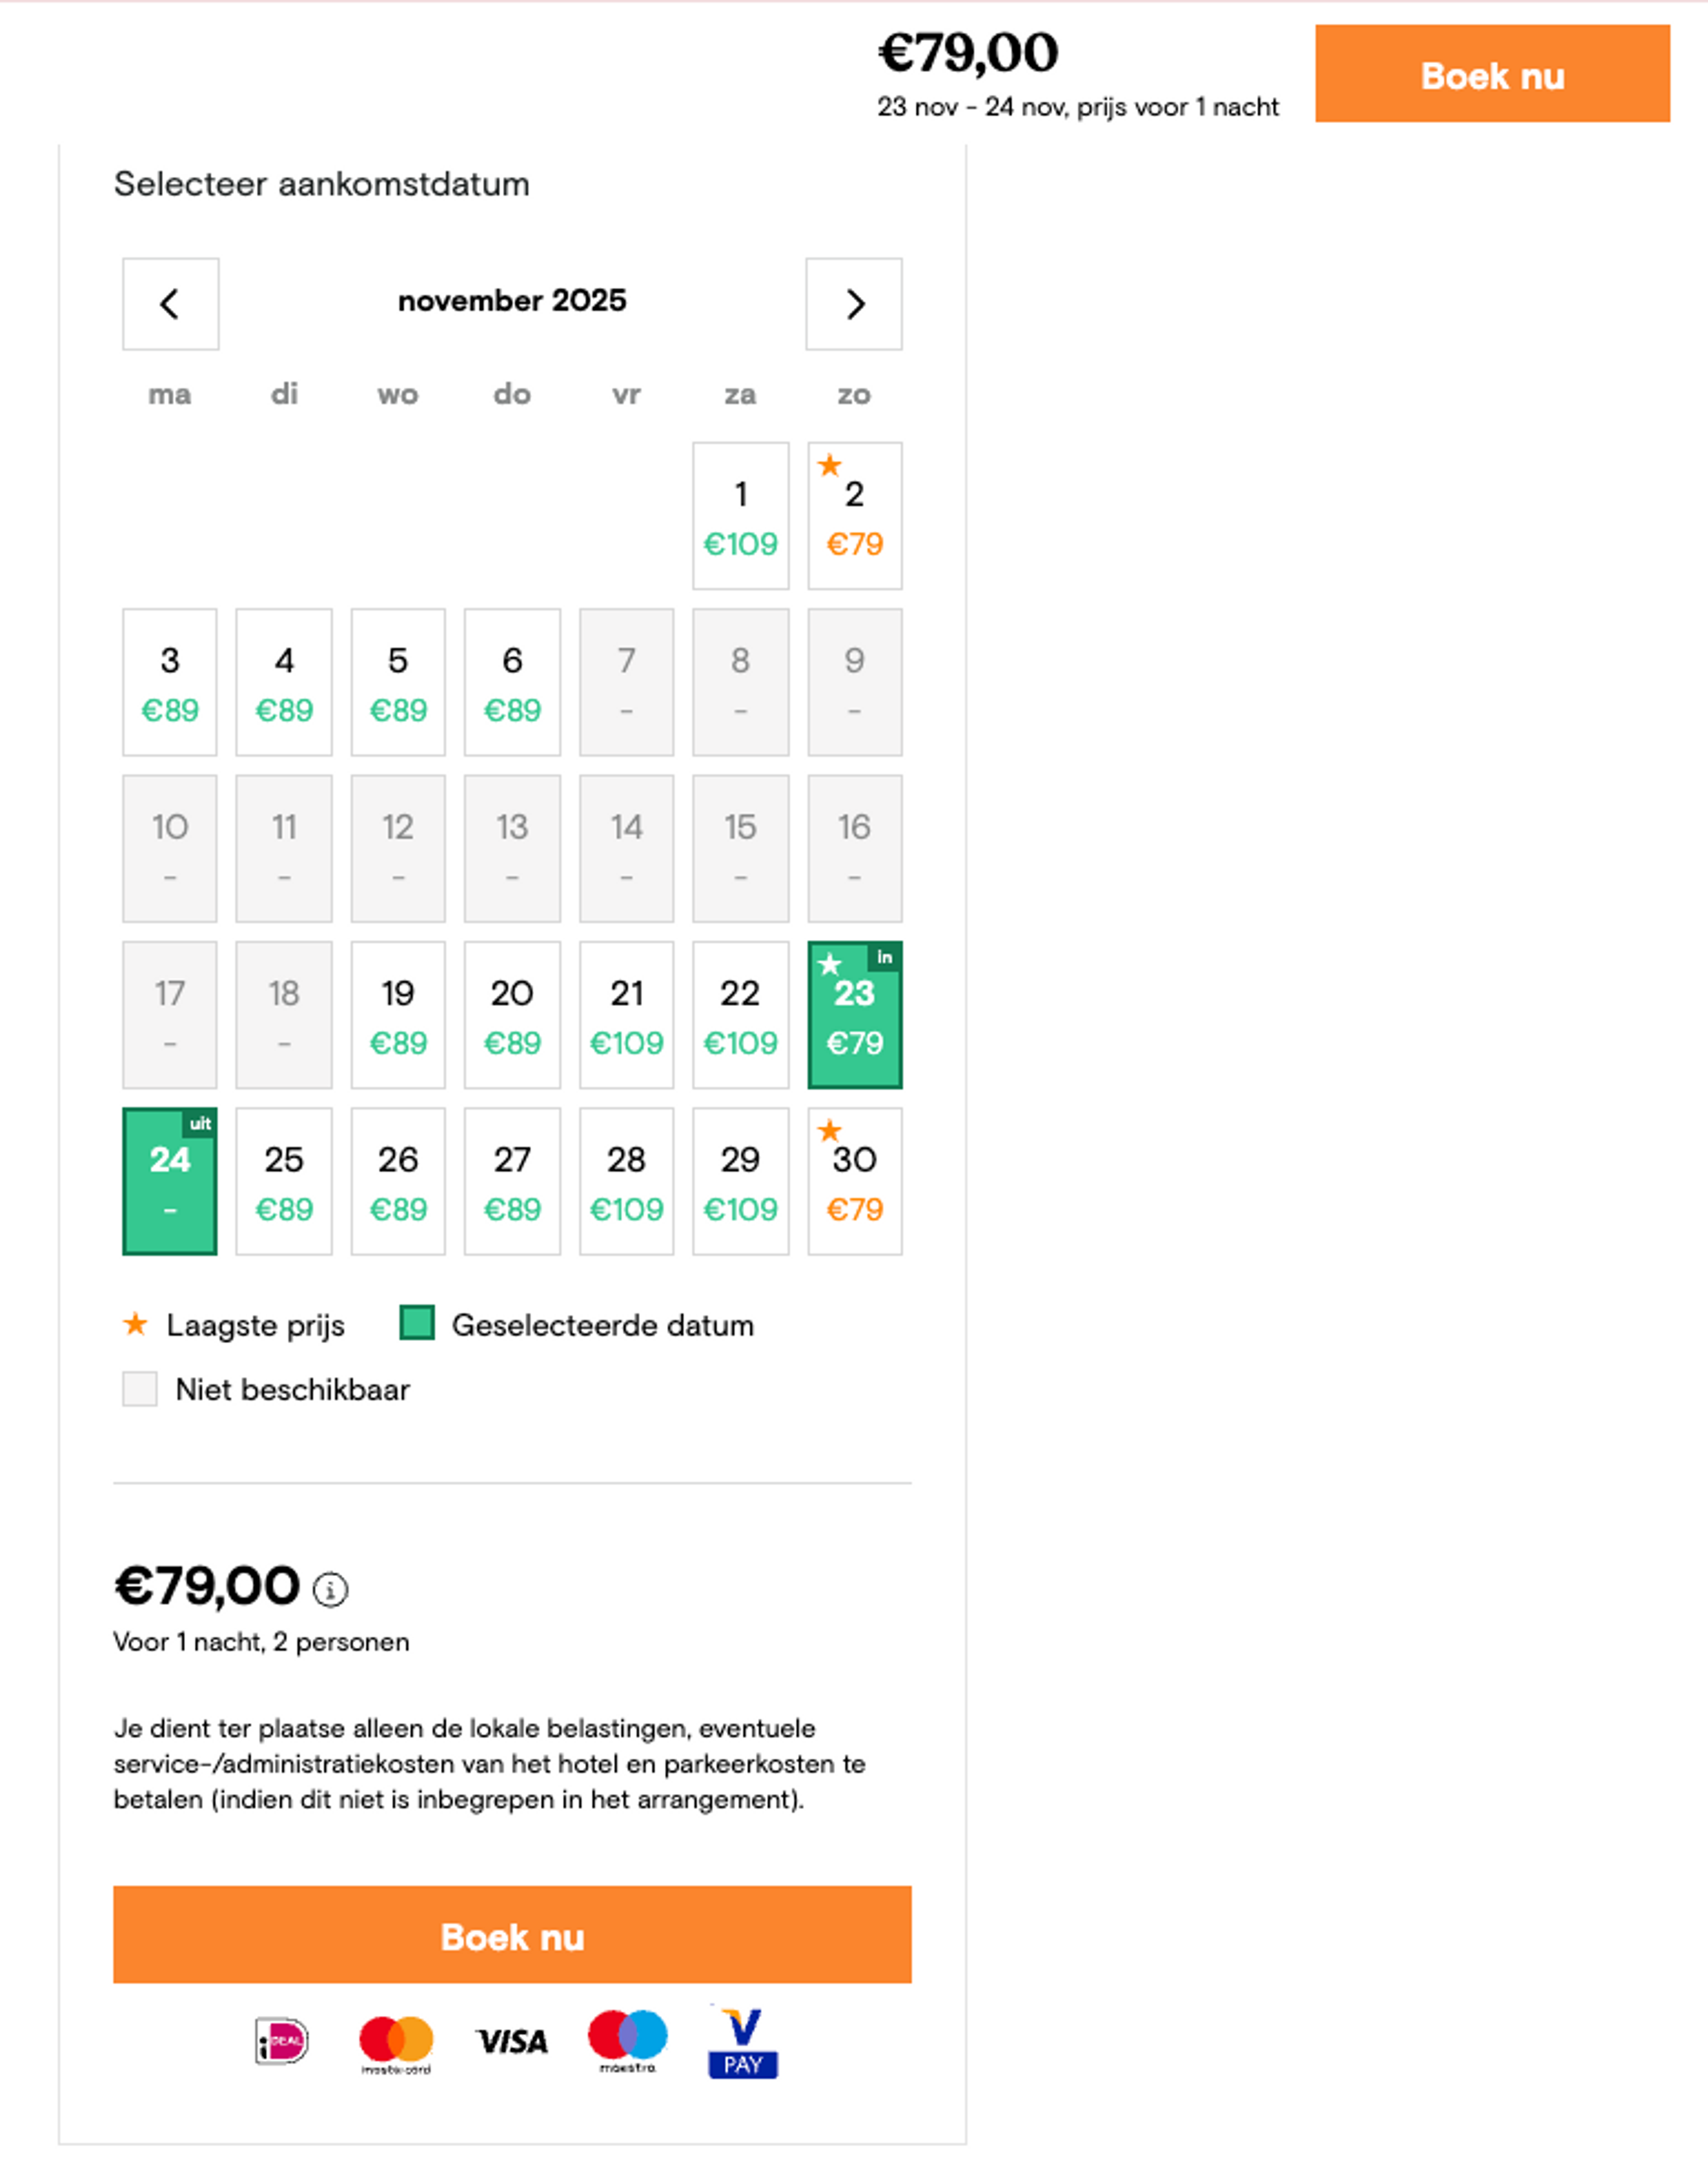Click the iDEAL payment logo
This screenshot has width=1708, height=2165.
pyautogui.click(x=282, y=2041)
